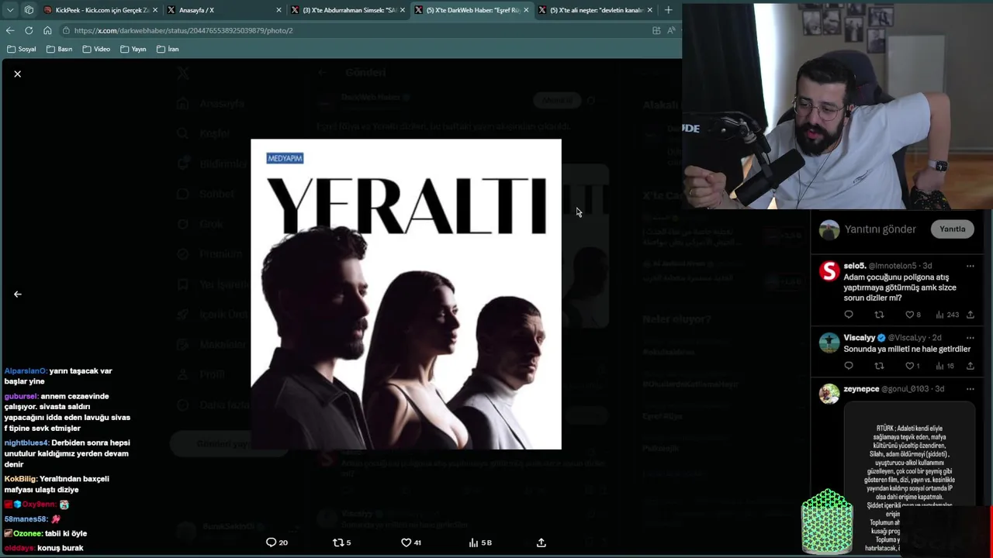The height and width of the screenshot is (558, 993).
Task: Open a new browser tab
Action: [668, 10]
